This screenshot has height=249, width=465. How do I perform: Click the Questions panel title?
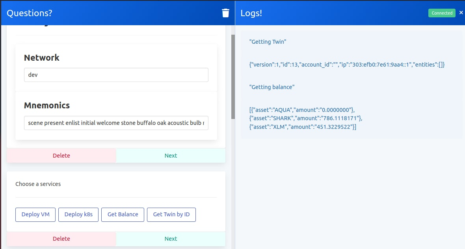29,13
